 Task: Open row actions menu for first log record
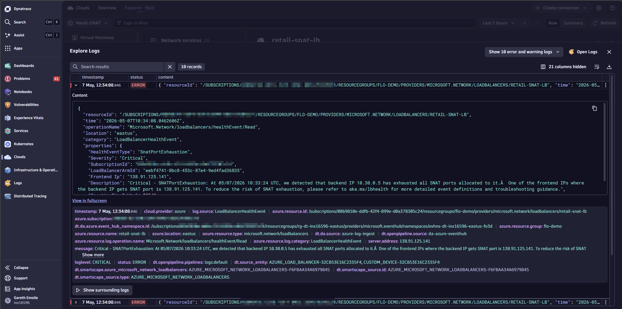605,85
